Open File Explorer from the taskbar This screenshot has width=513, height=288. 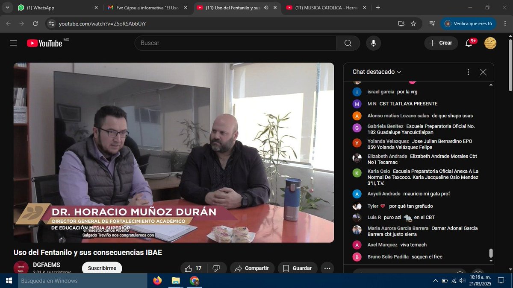coord(176,280)
